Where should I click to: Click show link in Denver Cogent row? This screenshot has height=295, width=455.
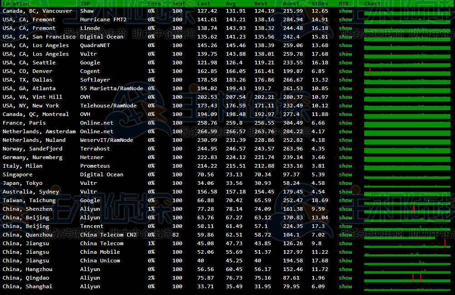345,71
